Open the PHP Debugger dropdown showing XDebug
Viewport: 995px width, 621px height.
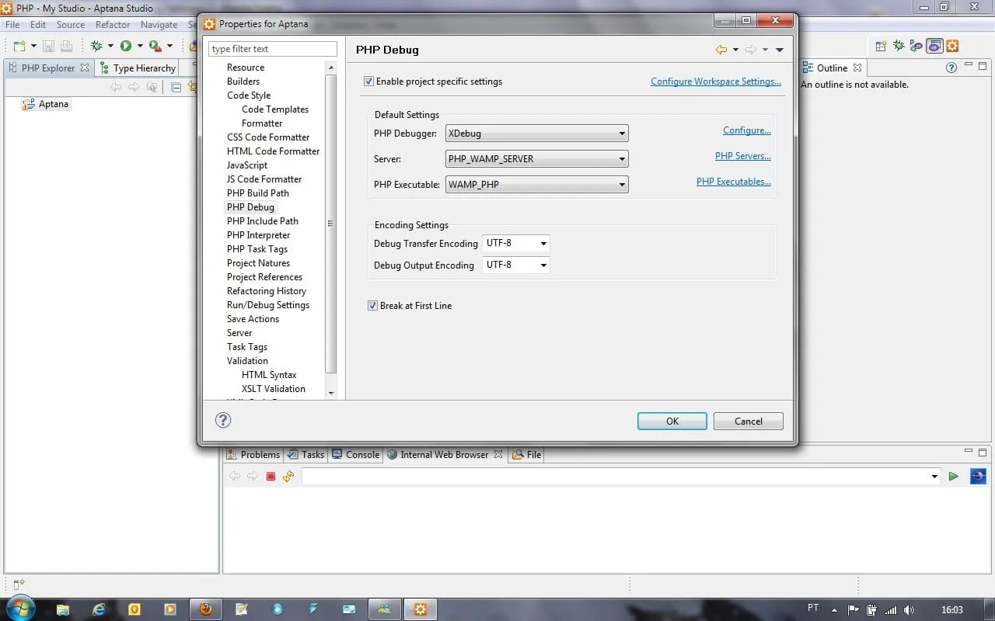(x=536, y=134)
